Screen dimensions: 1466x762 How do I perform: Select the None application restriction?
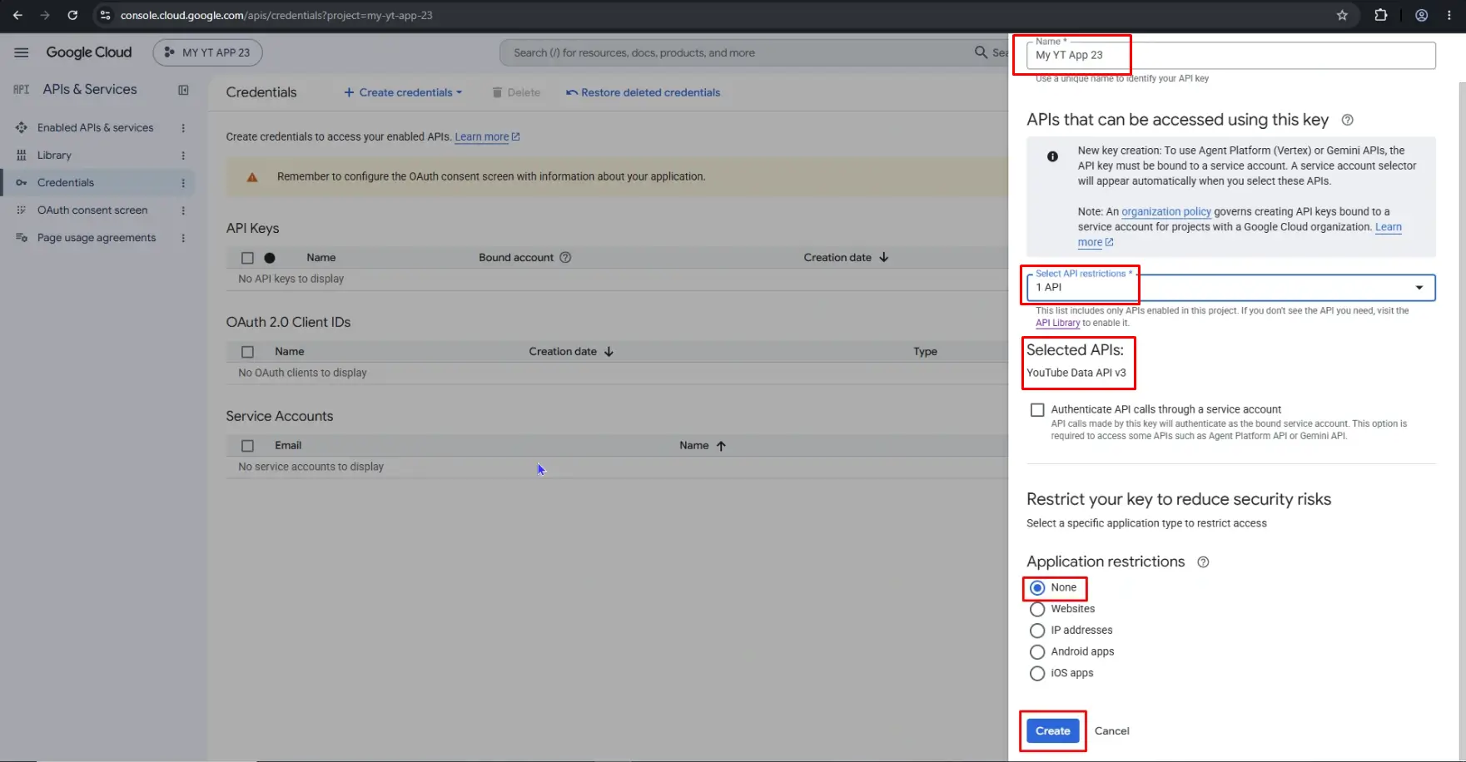(x=1037, y=588)
